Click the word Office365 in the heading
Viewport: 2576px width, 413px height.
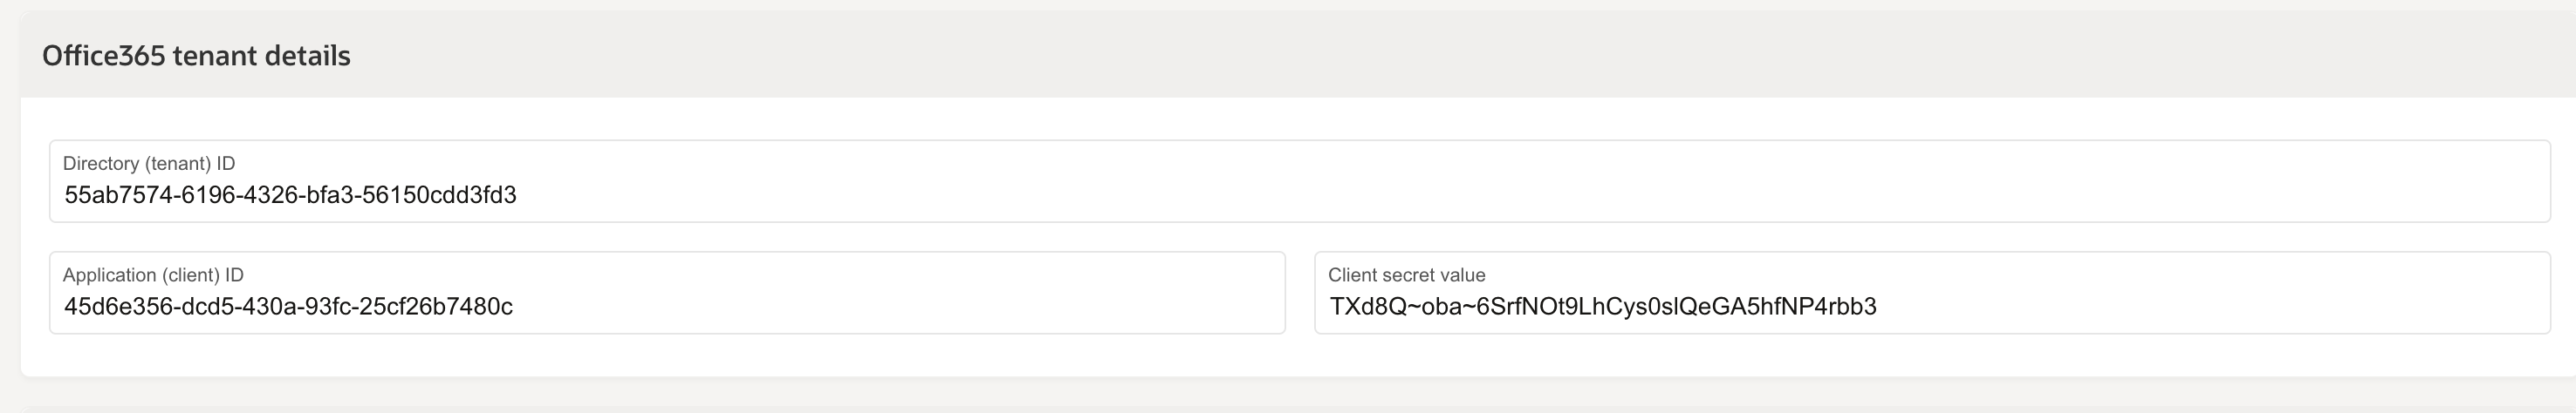103,56
